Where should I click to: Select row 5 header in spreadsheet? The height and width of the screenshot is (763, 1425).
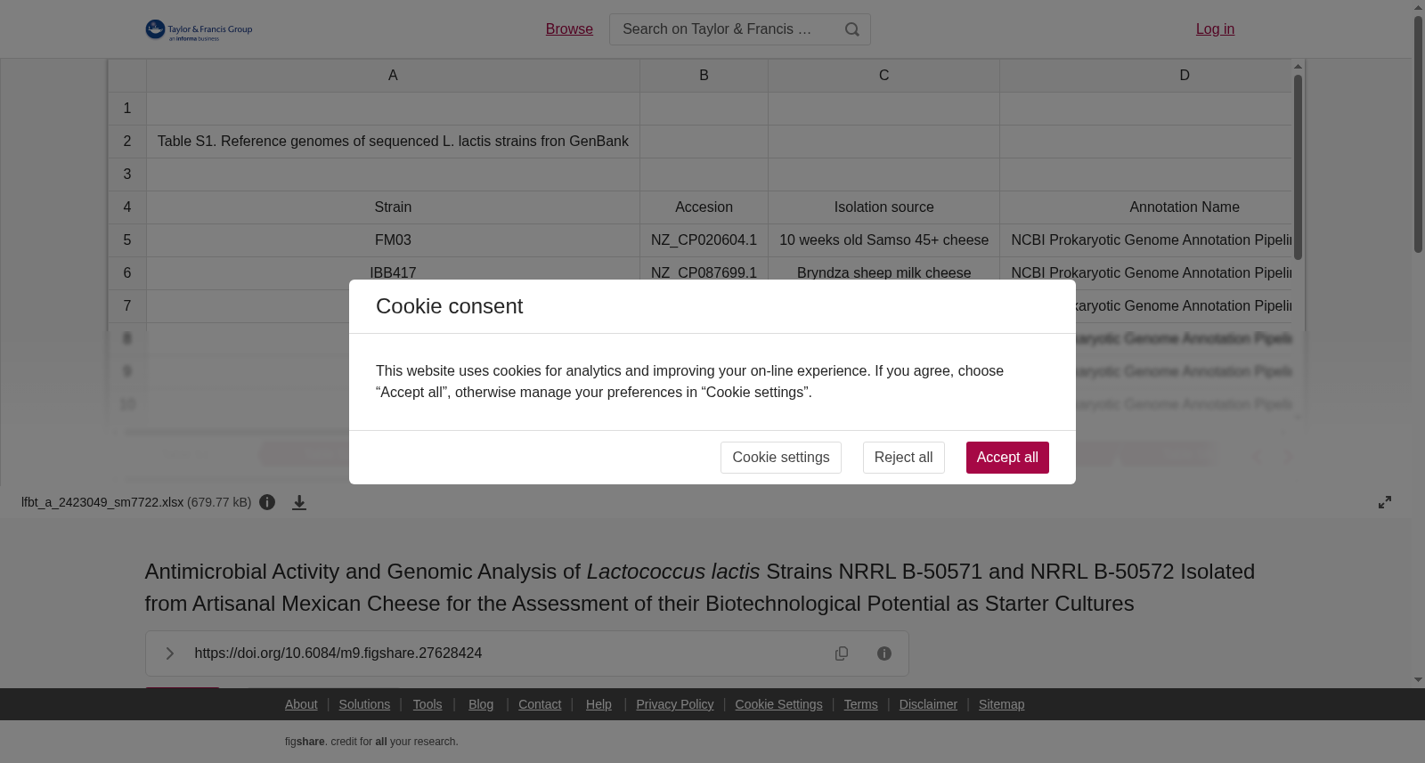click(x=127, y=240)
